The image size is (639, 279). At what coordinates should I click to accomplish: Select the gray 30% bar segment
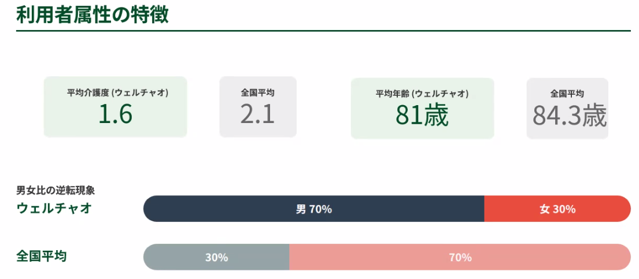click(x=216, y=258)
